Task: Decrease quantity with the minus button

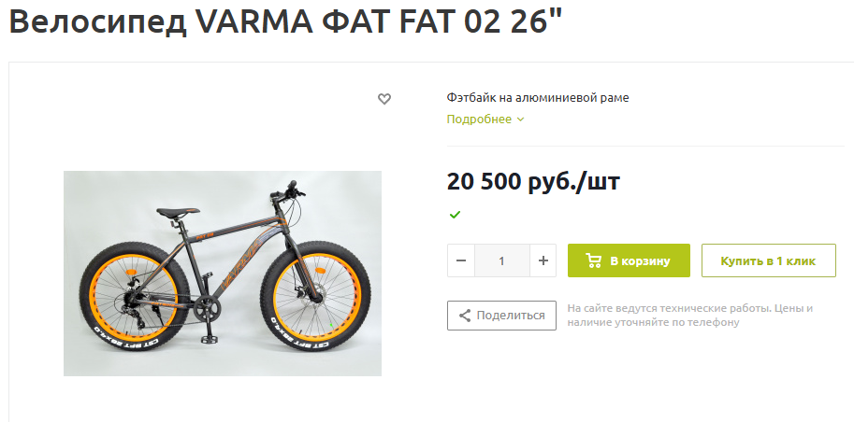Action: click(x=461, y=260)
